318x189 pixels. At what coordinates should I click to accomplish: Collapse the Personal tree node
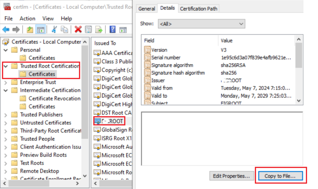(x=6, y=50)
